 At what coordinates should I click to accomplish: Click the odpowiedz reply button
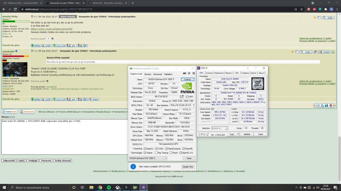pyautogui.click(x=27, y=111)
